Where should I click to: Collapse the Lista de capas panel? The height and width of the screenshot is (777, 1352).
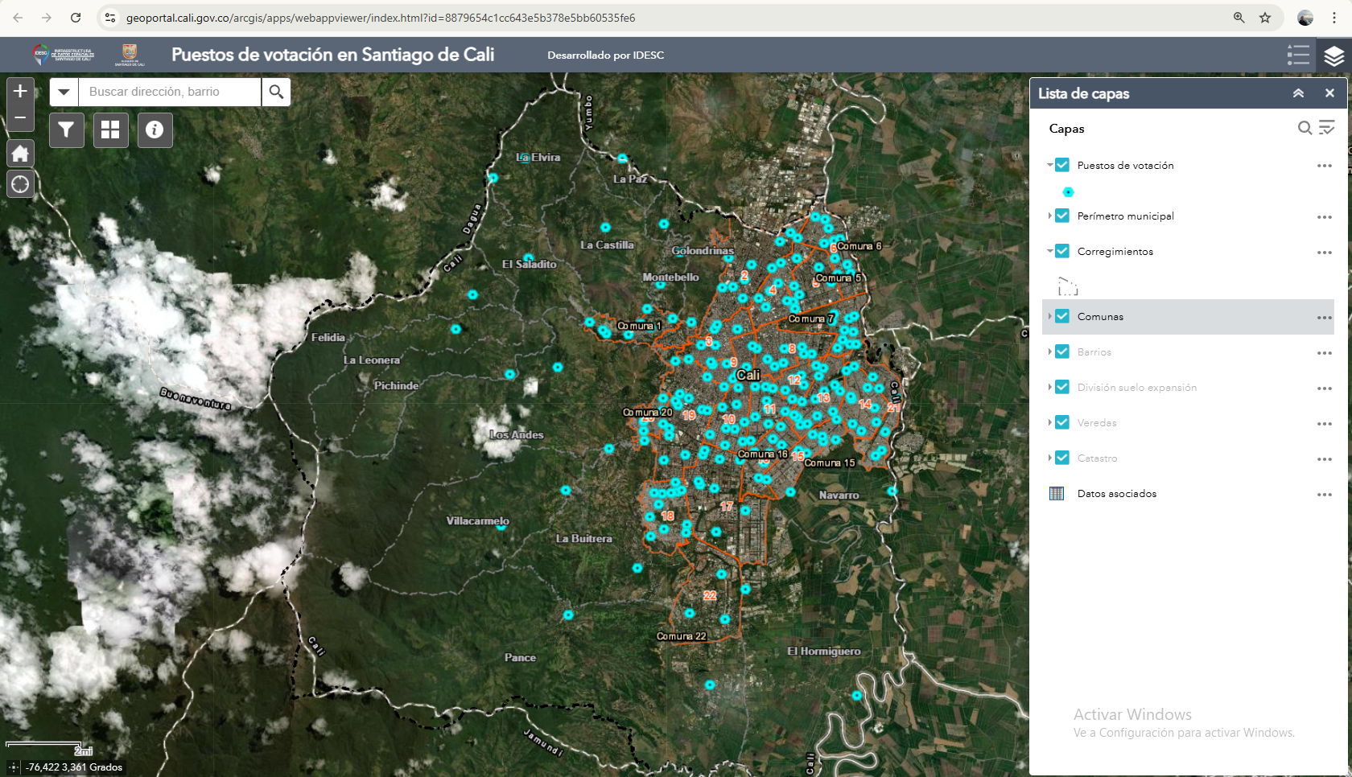(x=1298, y=93)
